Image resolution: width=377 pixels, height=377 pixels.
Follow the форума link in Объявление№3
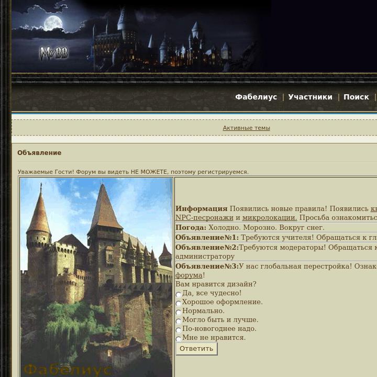point(189,275)
